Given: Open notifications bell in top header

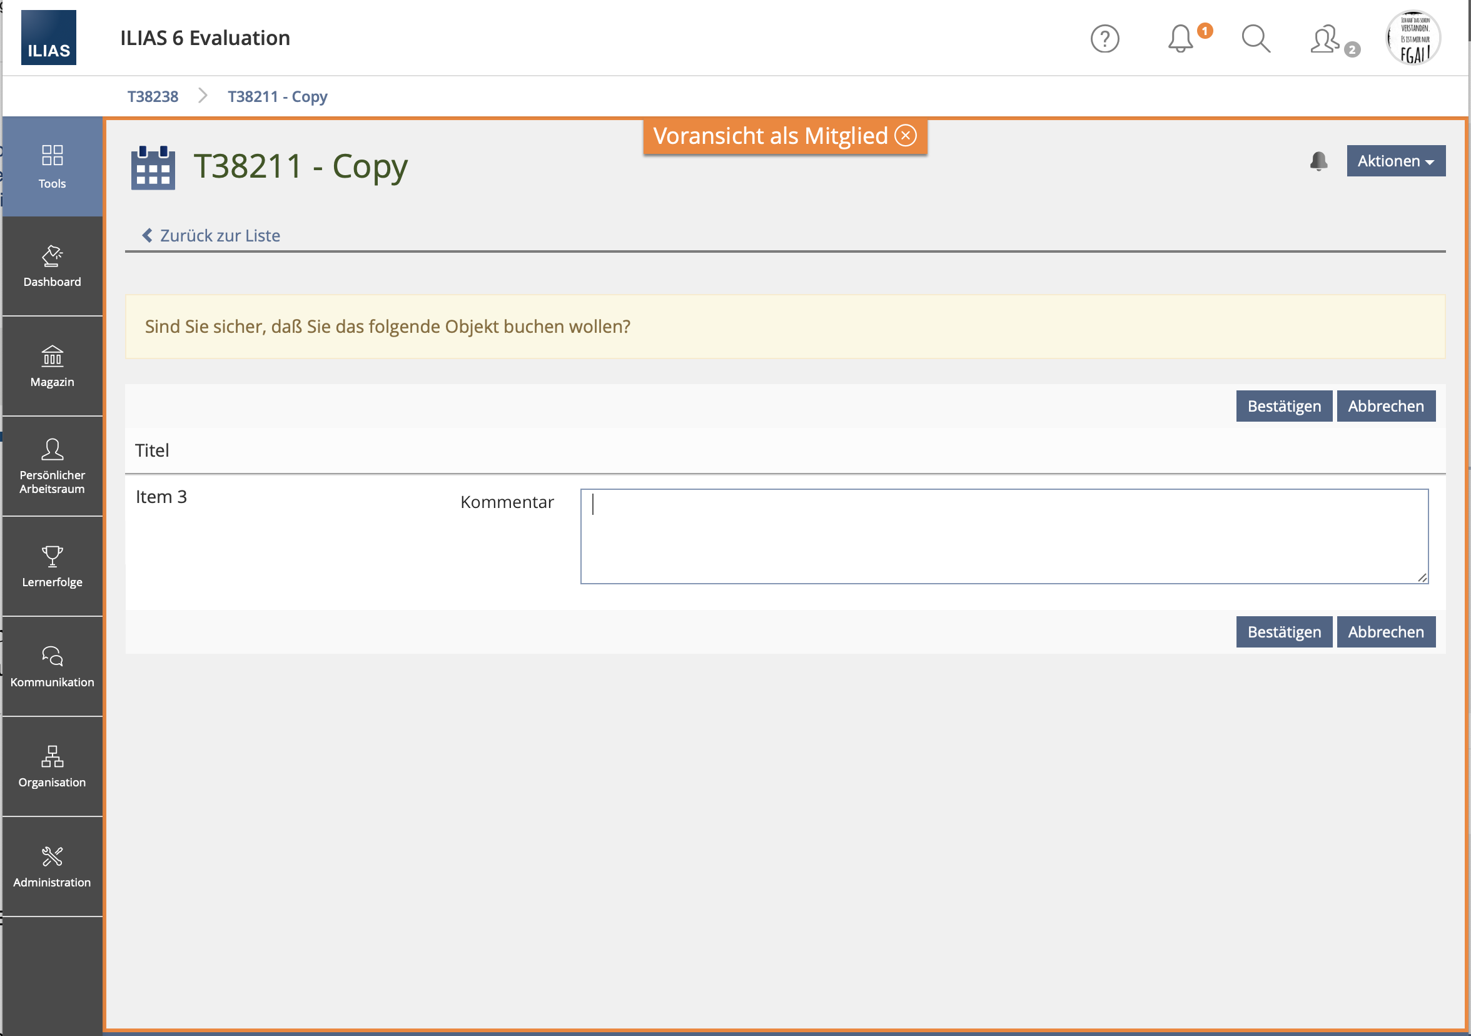Looking at the screenshot, I should tap(1180, 39).
